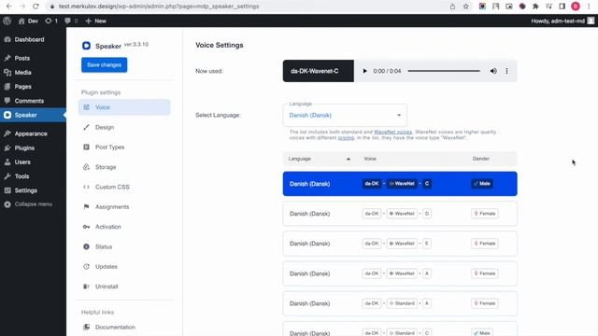
Task: Select the da-DK WaveNet A Female voice row
Action: (400, 273)
